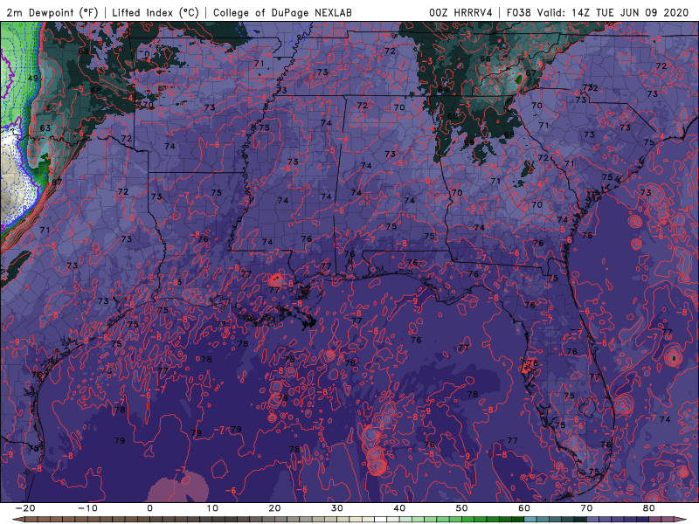Click the '60' color scale label
This screenshot has width=699, height=524.
(524, 508)
